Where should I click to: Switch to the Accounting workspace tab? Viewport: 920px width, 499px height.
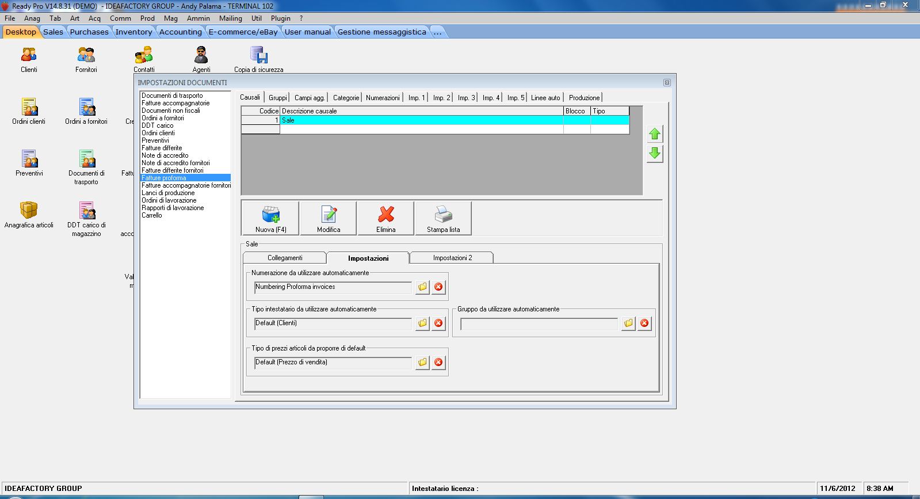[181, 32]
